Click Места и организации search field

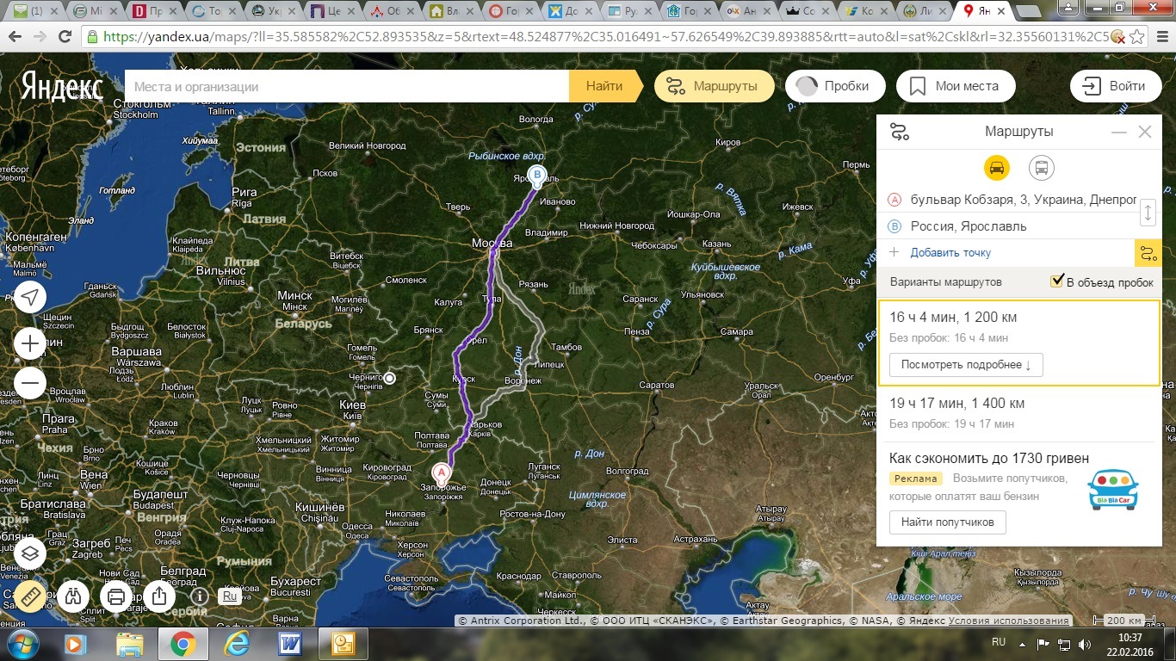tap(347, 86)
